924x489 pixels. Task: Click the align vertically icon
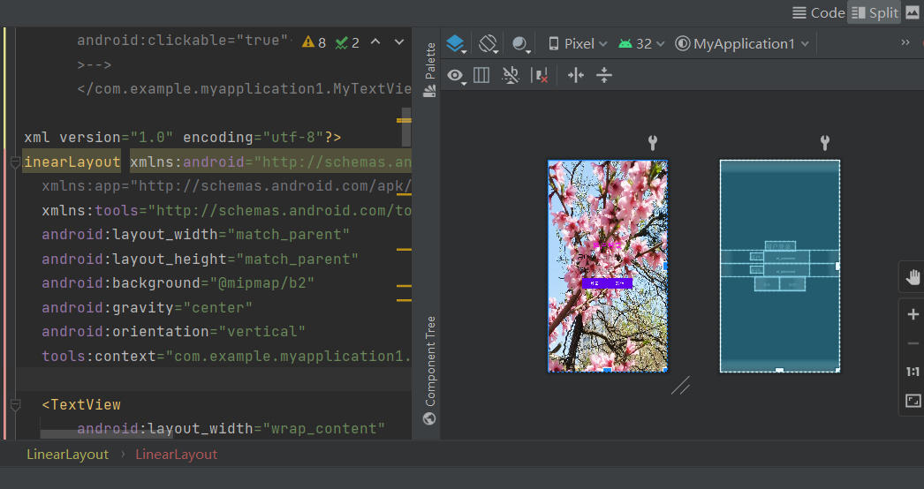pos(604,75)
